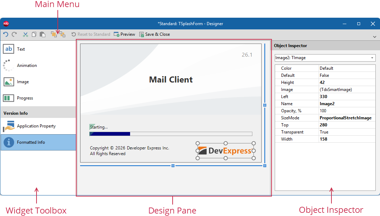Viewport: 380px width, 216px height.
Task: Select the Copyright text on the form
Action: tap(129, 150)
